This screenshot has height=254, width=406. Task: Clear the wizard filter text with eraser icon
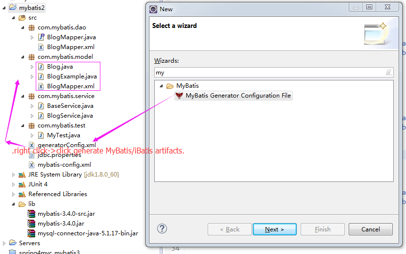(389, 72)
